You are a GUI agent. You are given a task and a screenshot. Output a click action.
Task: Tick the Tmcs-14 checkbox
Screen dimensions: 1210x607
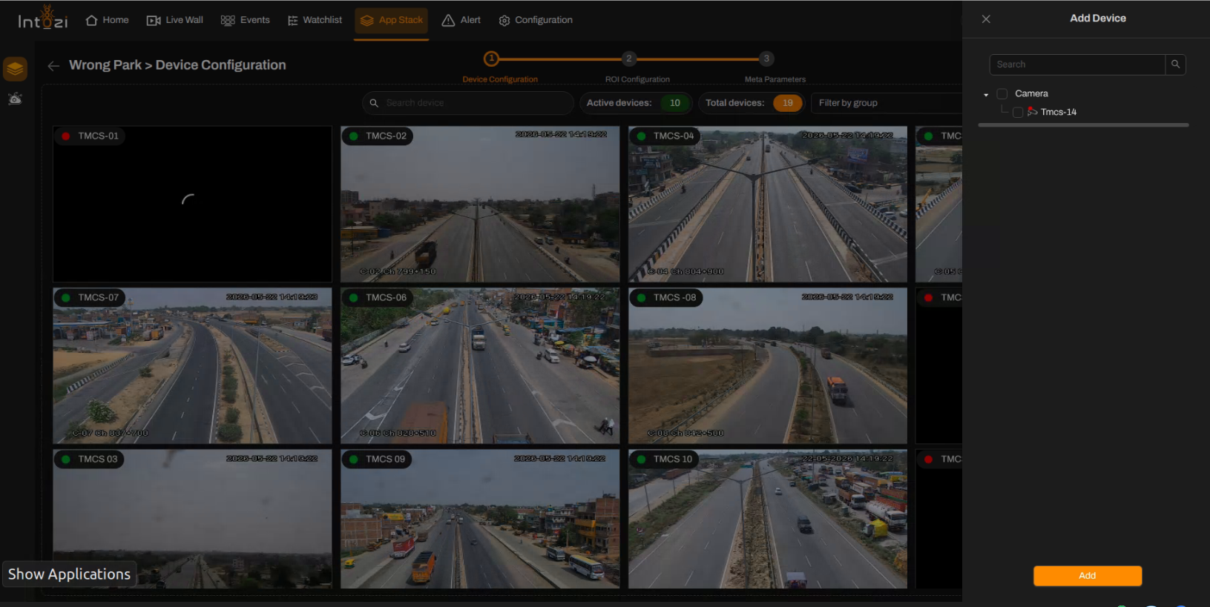tap(1018, 112)
